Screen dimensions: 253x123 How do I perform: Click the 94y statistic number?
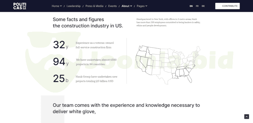tap(61, 62)
